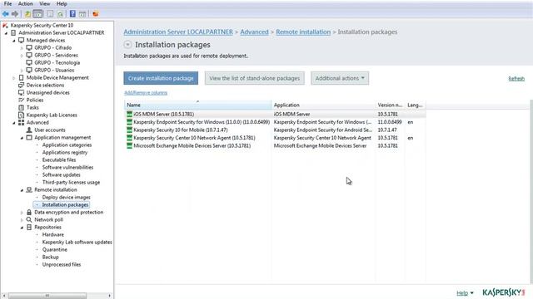Click the Refresh link

(x=516, y=79)
